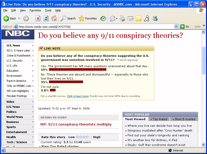Switch to the Most E-mailed tab

click(184, 119)
